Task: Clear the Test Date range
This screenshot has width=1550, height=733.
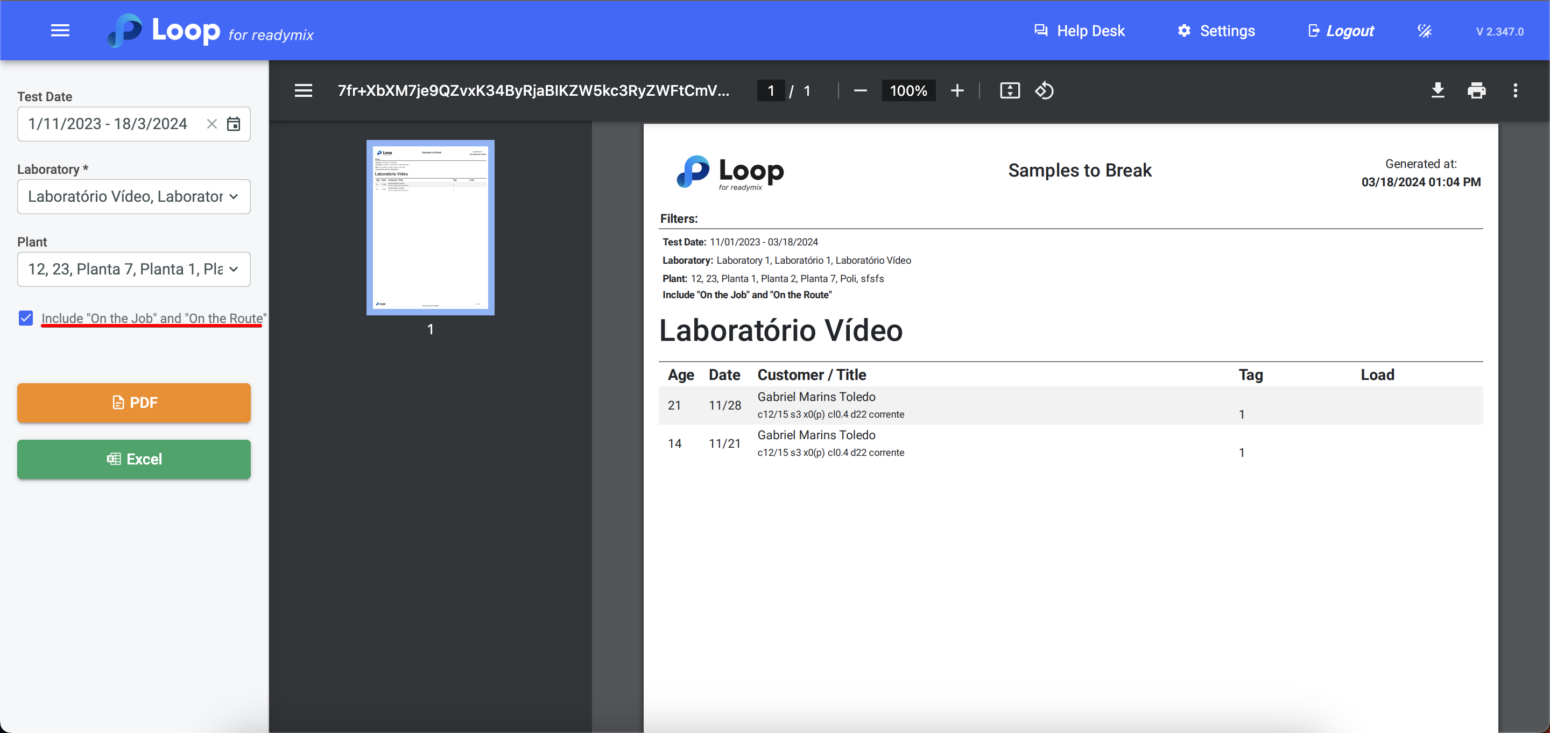Action: pos(212,124)
